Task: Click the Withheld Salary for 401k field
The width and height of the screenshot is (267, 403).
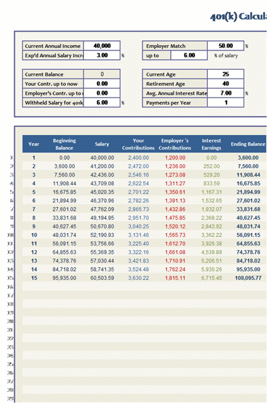Action: 102,103
